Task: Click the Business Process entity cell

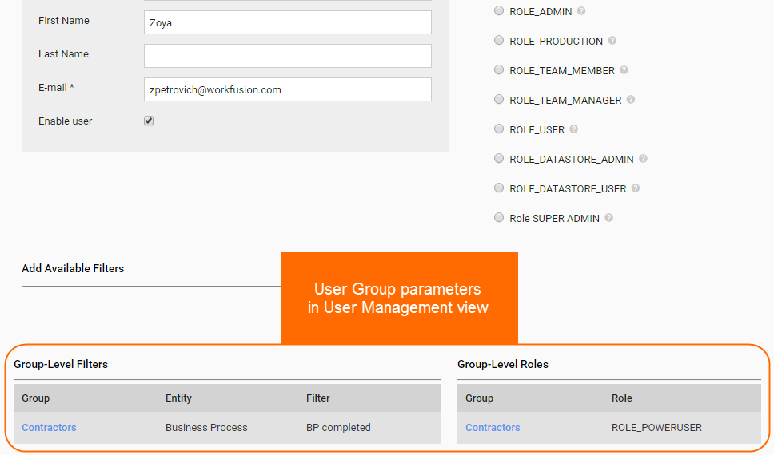Action: click(x=206, y=427)
